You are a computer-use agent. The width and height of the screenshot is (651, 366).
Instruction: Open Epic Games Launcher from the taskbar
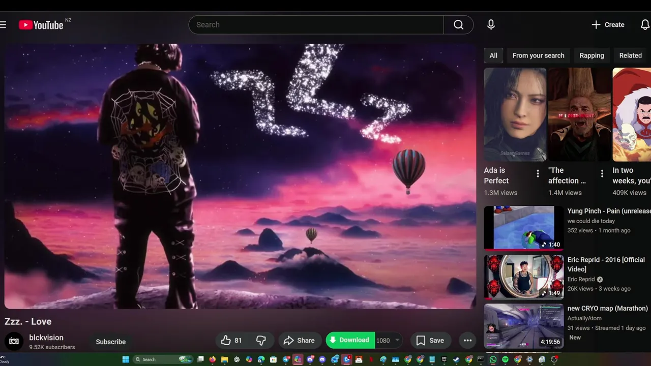(x=444, y=359)
